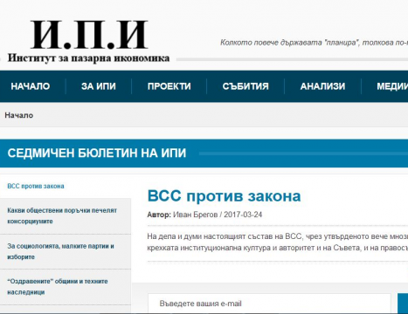Click the blue button beside e-mail field
The width and height of the screenshot is (408, 314).
[x=403, y=304]
